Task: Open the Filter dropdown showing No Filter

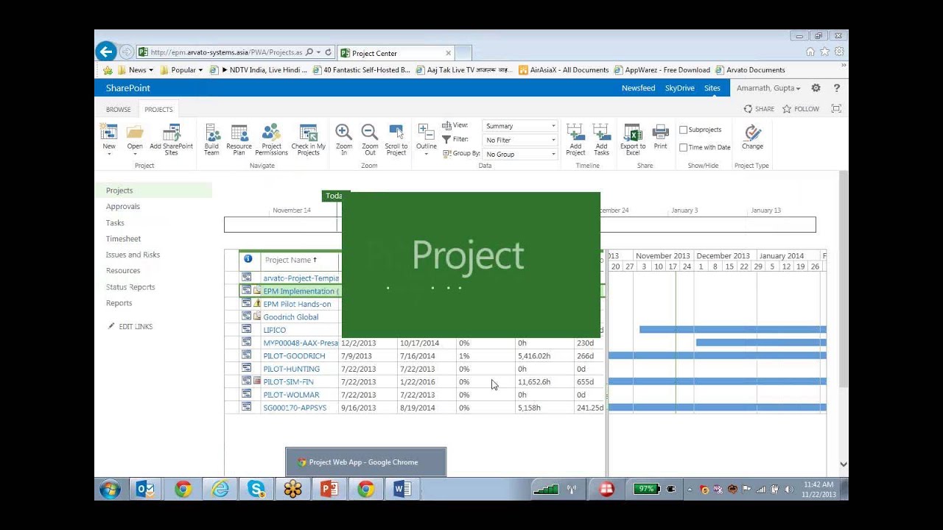Action: click(520, 140)
